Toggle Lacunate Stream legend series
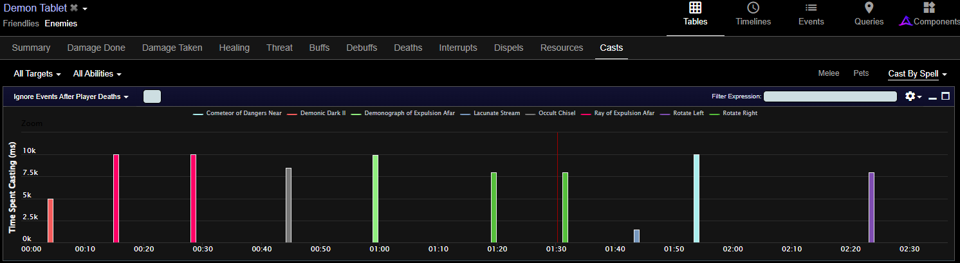 click(490, 113)
